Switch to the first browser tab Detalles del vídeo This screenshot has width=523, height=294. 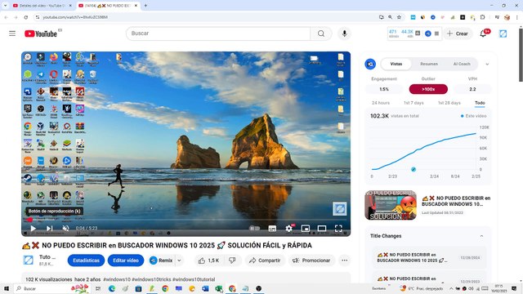click(42, 6)
